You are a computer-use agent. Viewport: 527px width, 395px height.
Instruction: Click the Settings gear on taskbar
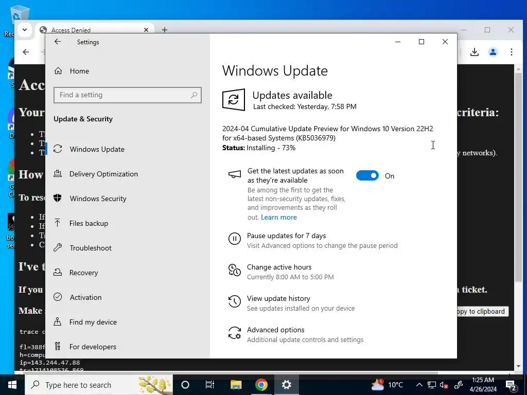[x=286, y=385]
